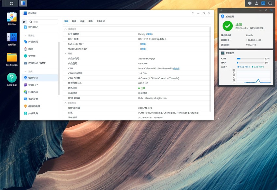Collapse the 基本信息 section
This screenshot has height=190, width=277.
click(x=66, y=29)
